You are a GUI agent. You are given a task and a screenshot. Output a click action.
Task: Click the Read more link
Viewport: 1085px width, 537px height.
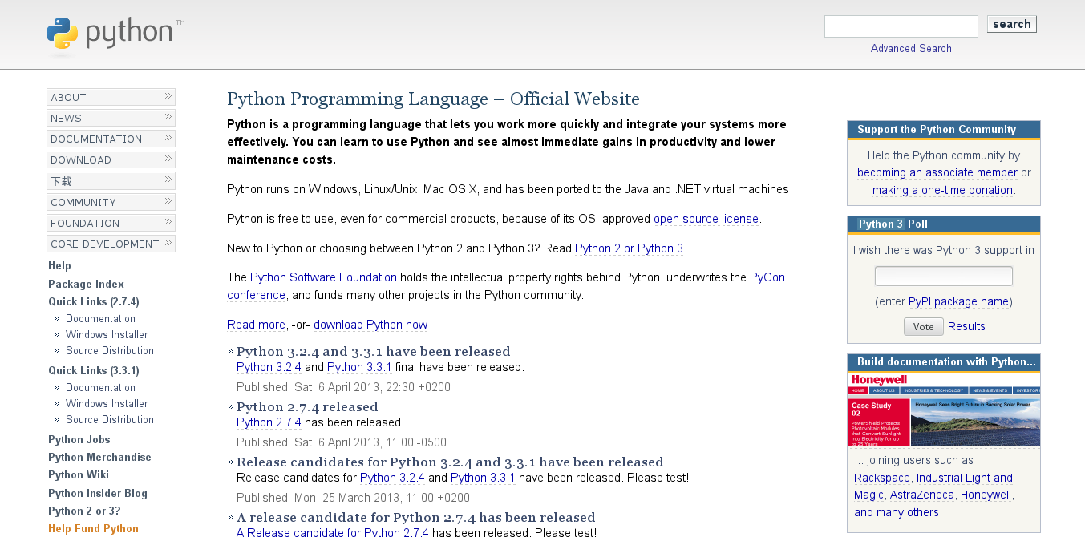point(256,325)
